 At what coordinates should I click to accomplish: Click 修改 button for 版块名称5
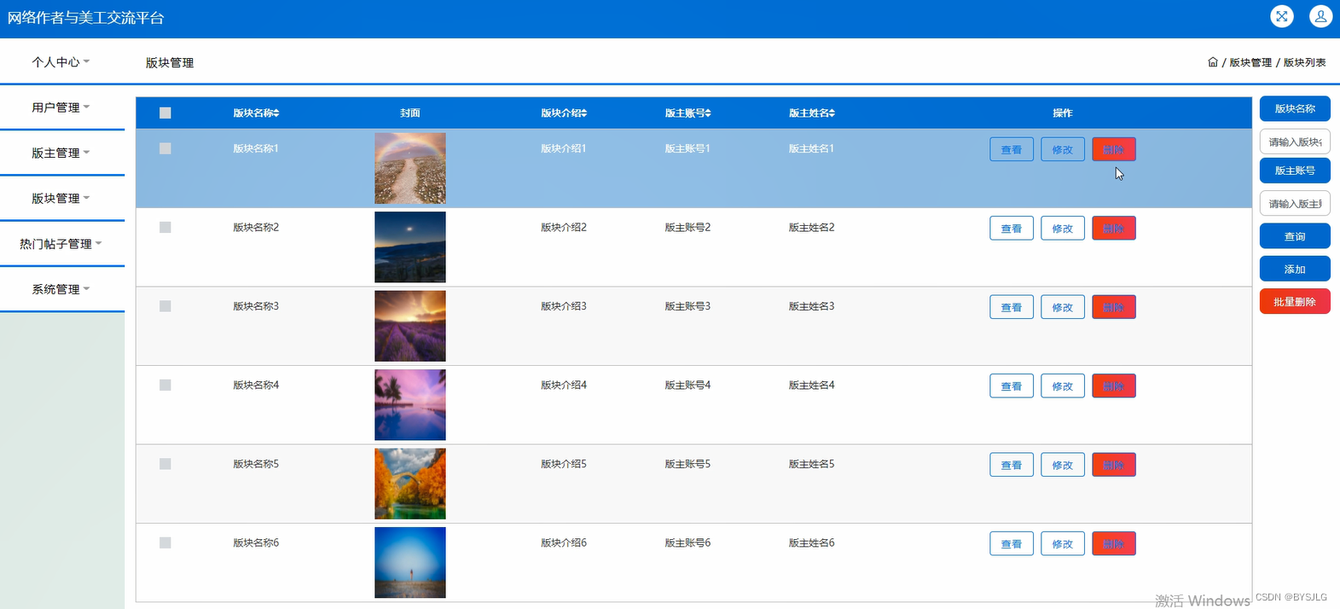(x=1063, y=465)
